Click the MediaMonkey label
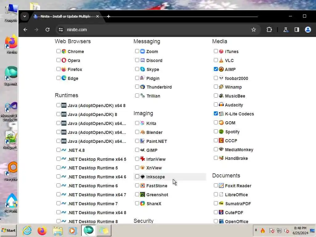The height and width of the screenshot is (237, 316). (x=239, y=150)
